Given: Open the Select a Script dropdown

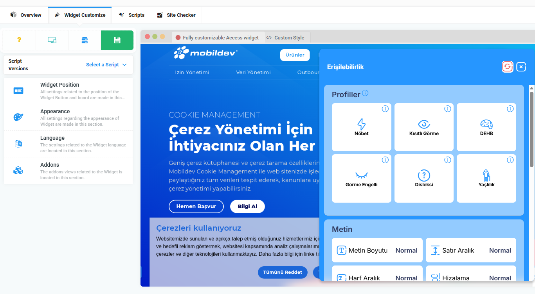Looking at the screenshot, I should click(x=106, y=65).
